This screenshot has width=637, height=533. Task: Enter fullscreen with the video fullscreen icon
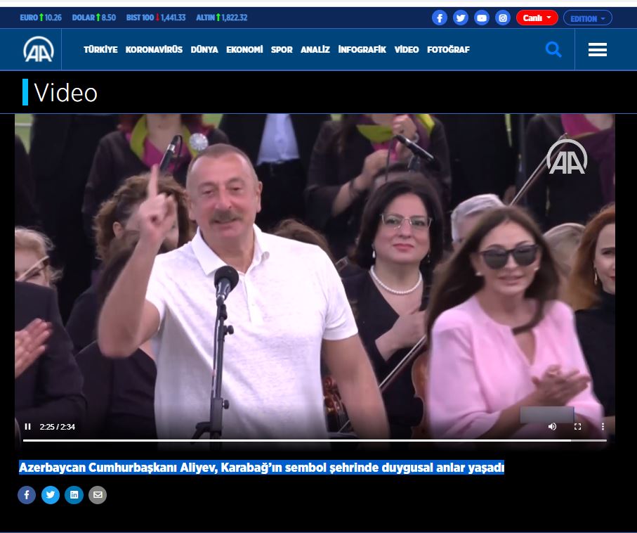tap(577, 426)
